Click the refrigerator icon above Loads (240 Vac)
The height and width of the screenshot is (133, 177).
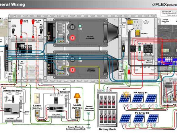(37, 99)
